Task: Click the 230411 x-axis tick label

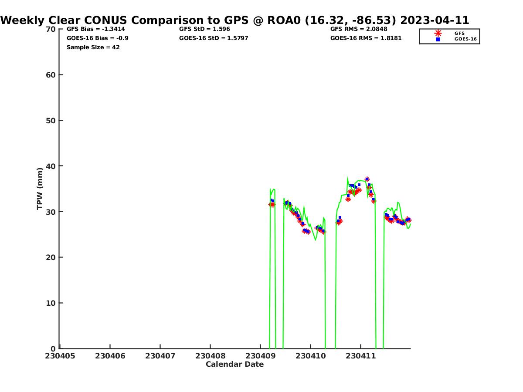Action: [x=360, y=356]
